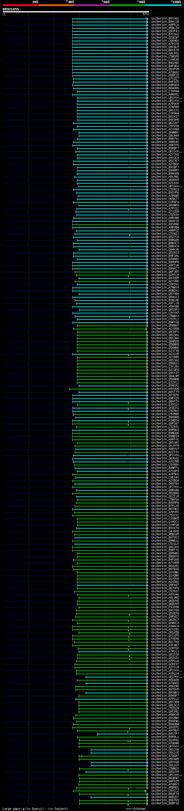This screenshot has width=184, height=811.
Task: Click the white query sequence ruler bar
Action: coord(76,12)
